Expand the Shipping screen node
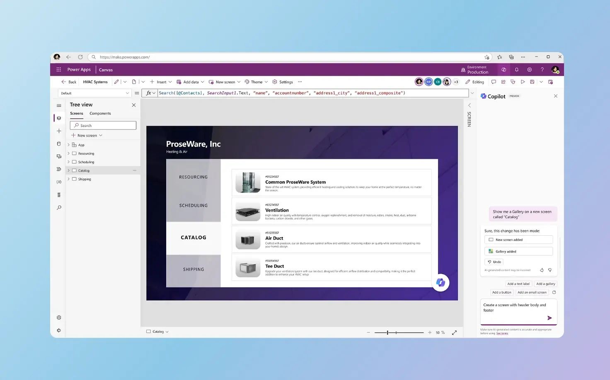 68,179
